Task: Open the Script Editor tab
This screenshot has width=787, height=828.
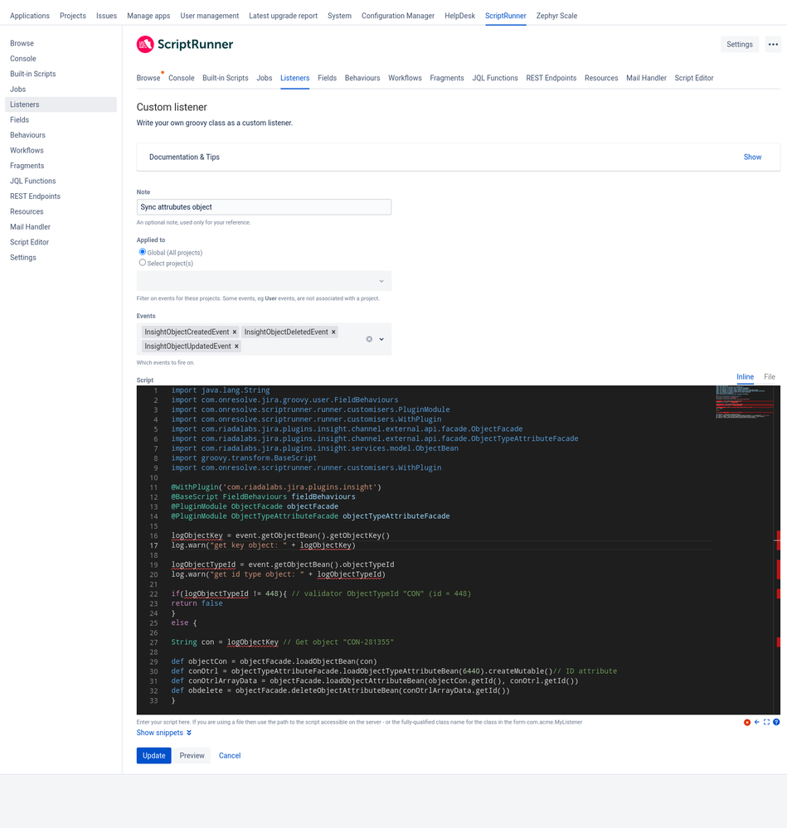Action: 693,78
